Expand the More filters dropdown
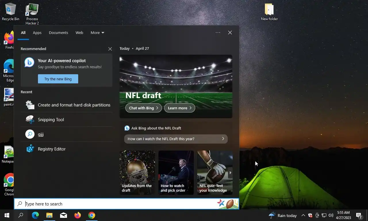The image size is (368, 221). (x=97, y=33)
